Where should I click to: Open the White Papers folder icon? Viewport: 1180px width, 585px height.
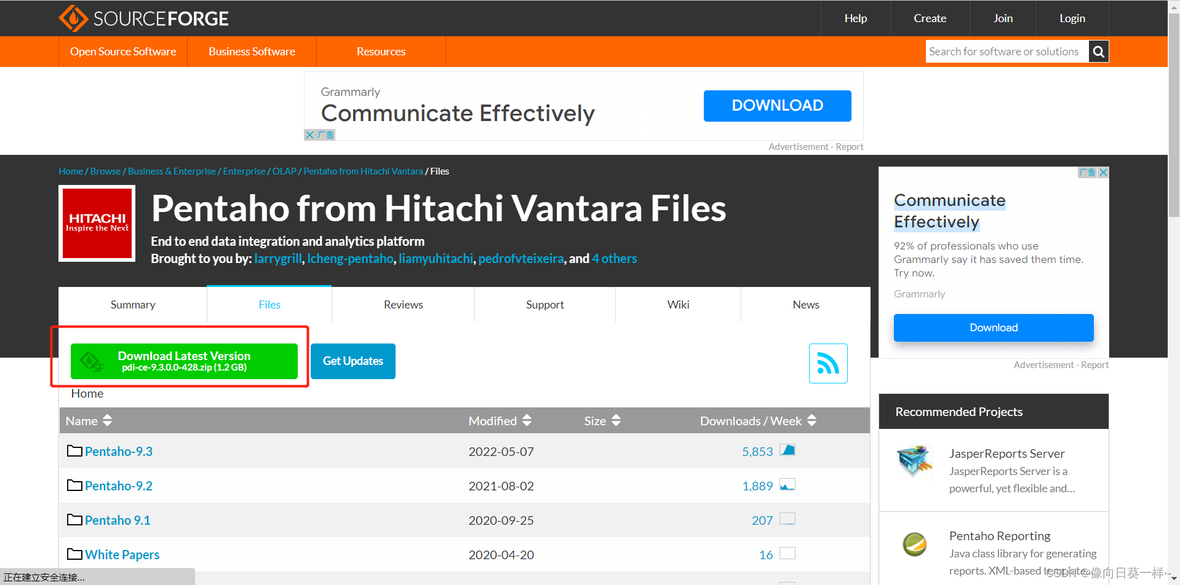[74, 554]
